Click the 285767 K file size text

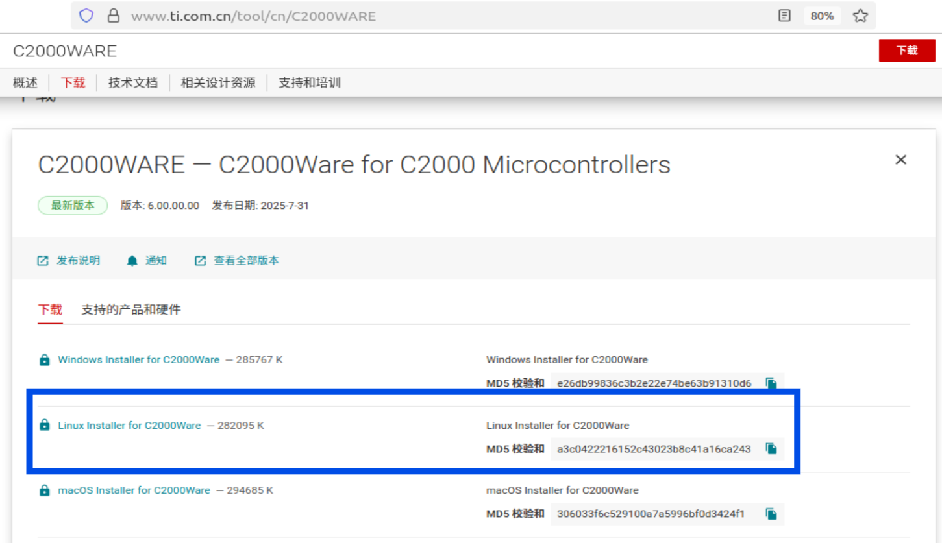(258, 359)
